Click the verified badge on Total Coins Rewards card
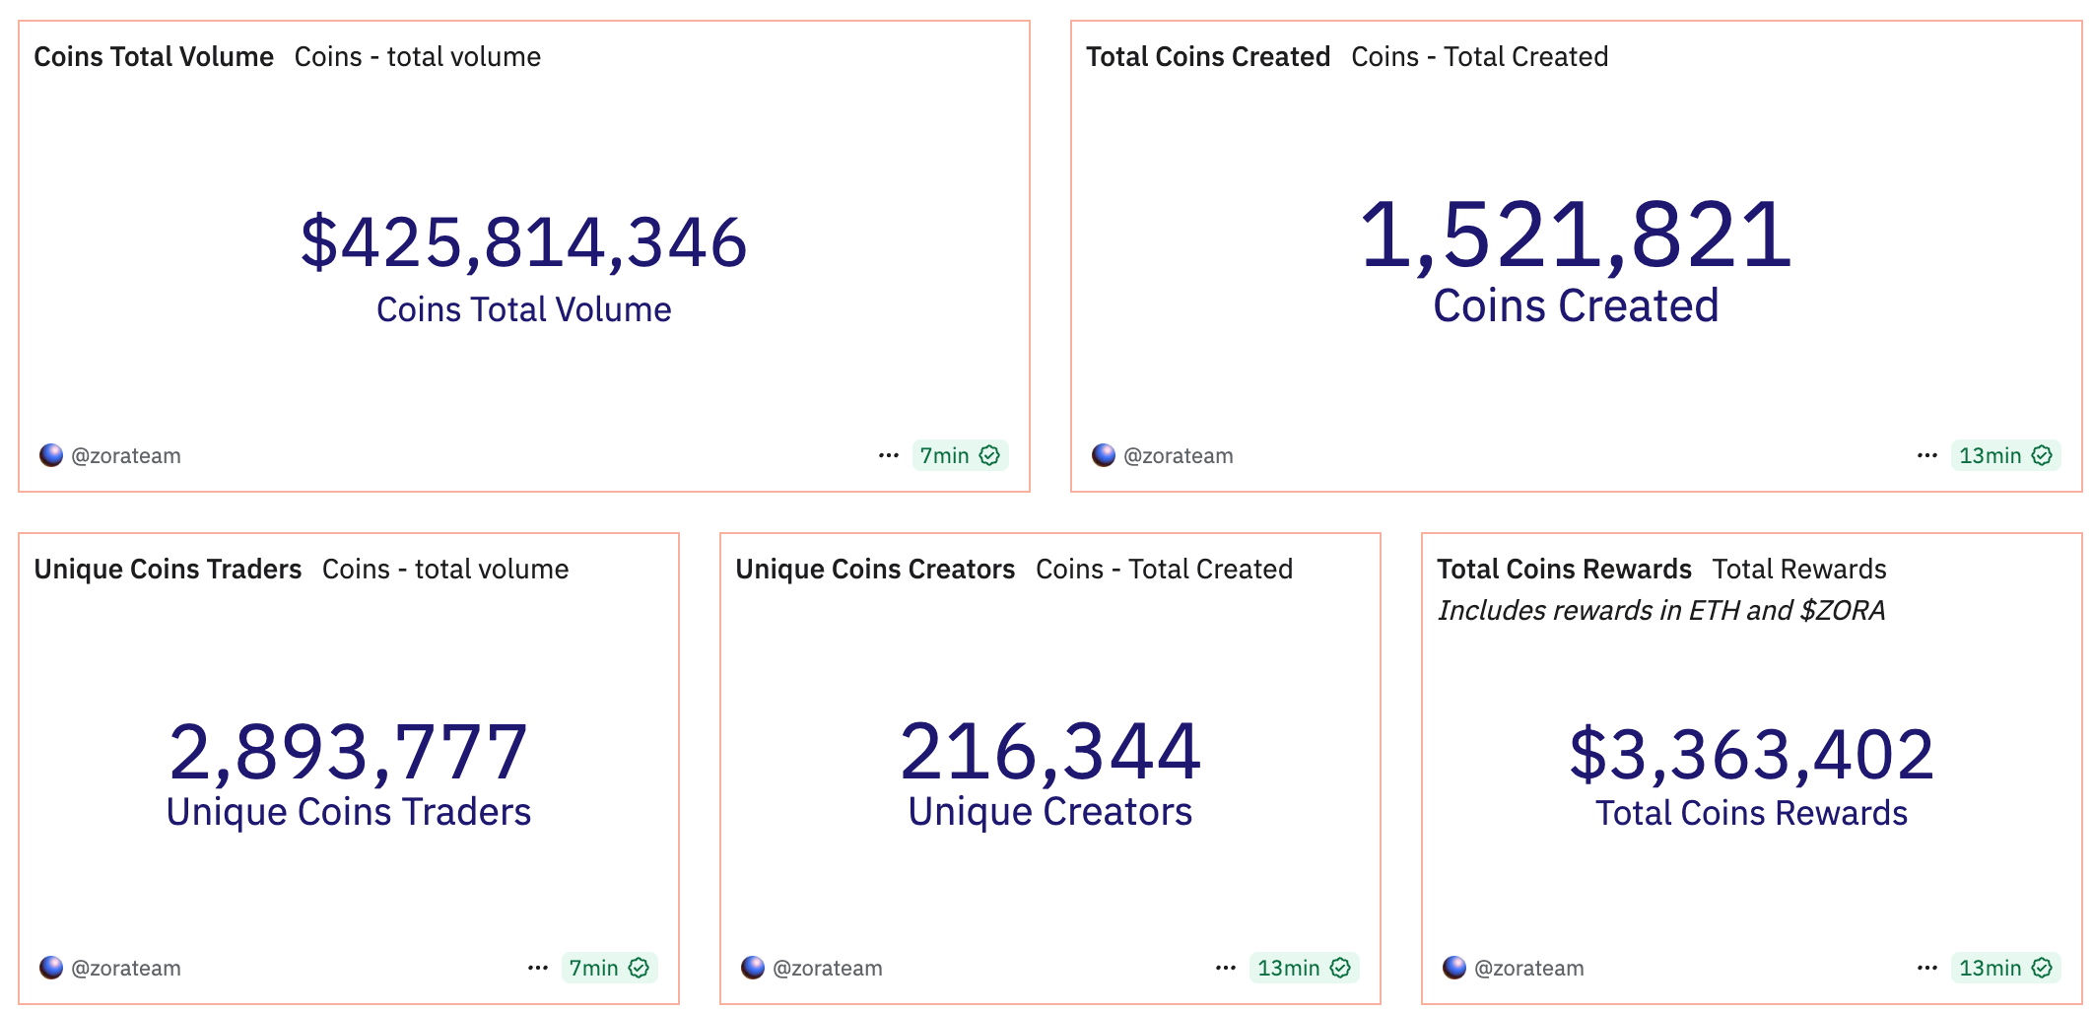This screenshot has height=1011, width=2093. coord(2043,968)
